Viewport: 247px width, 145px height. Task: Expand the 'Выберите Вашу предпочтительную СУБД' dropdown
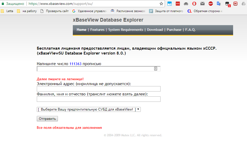pyautogui.click(x=89, y=110)
